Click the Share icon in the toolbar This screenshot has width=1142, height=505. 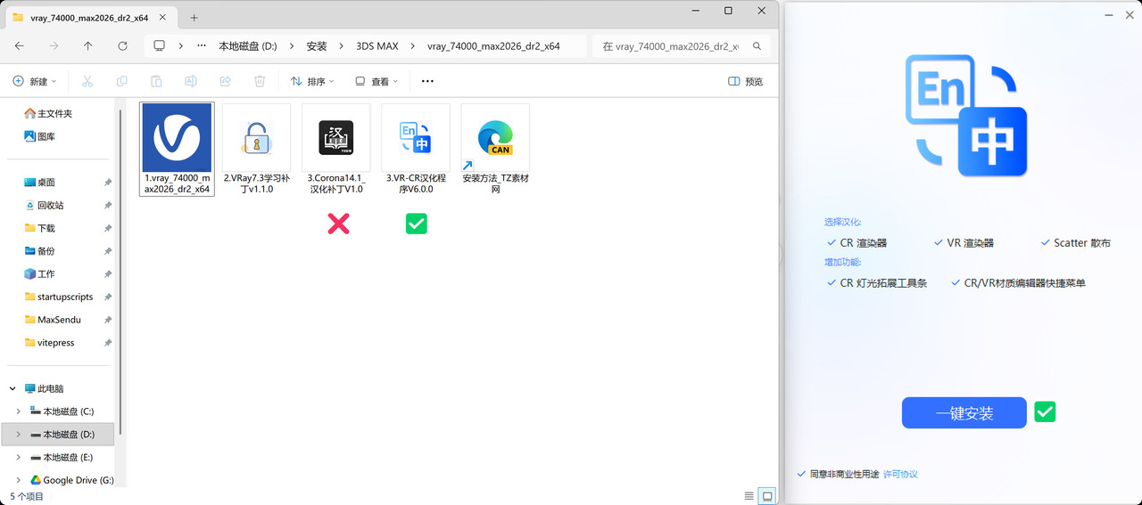coord(225,81)
